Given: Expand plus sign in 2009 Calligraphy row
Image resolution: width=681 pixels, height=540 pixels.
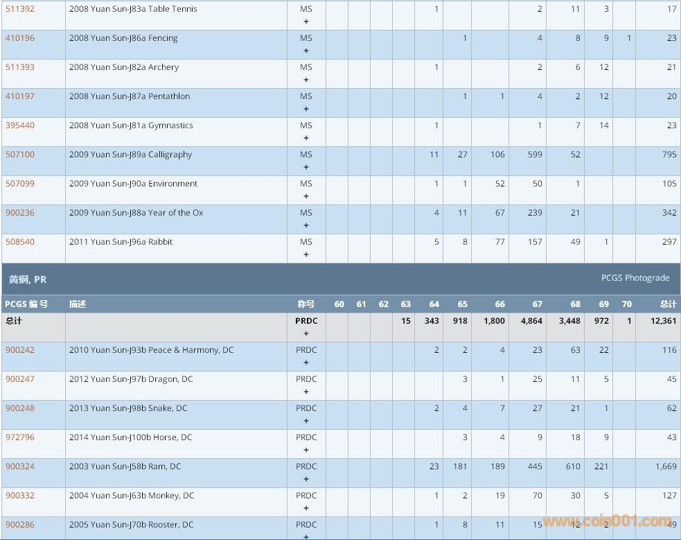Looking at the screenshot, I should [306, 167].
